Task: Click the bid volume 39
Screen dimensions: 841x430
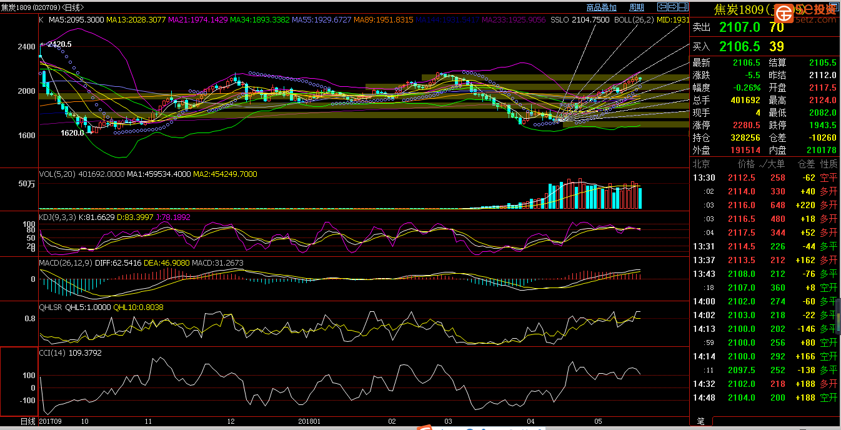Action: (x=777, y=47)
